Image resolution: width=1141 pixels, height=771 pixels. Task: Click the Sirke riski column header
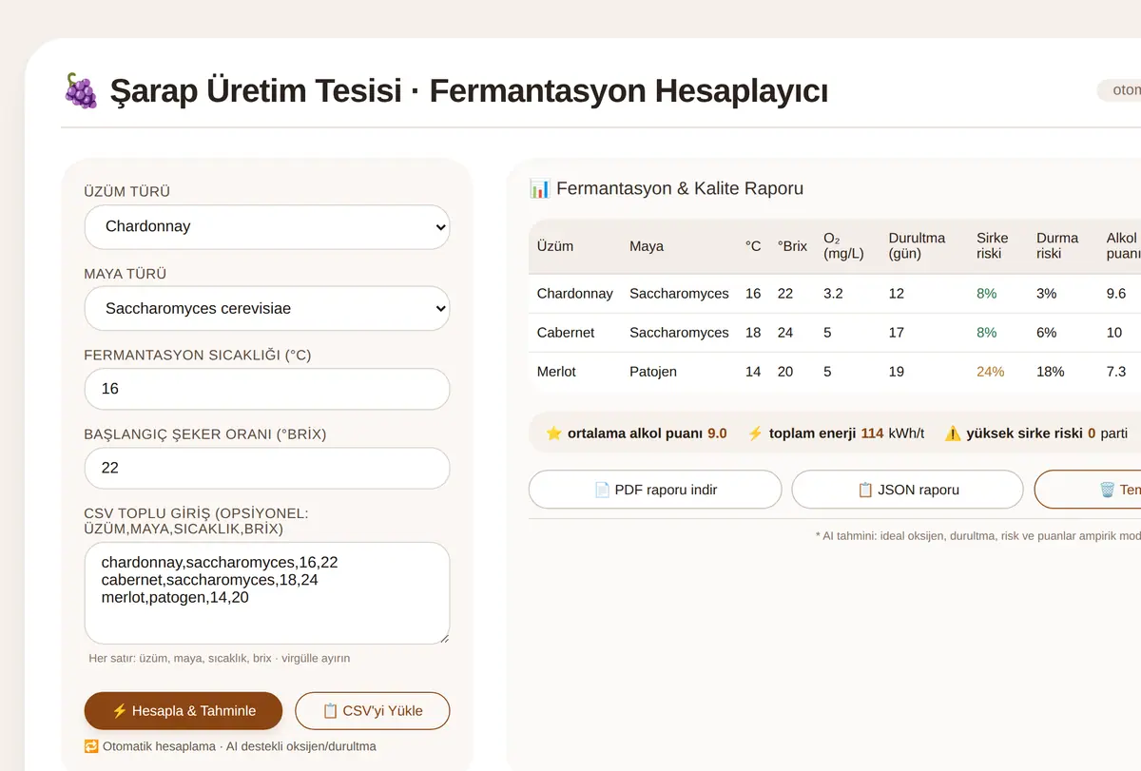click(993, 246)
